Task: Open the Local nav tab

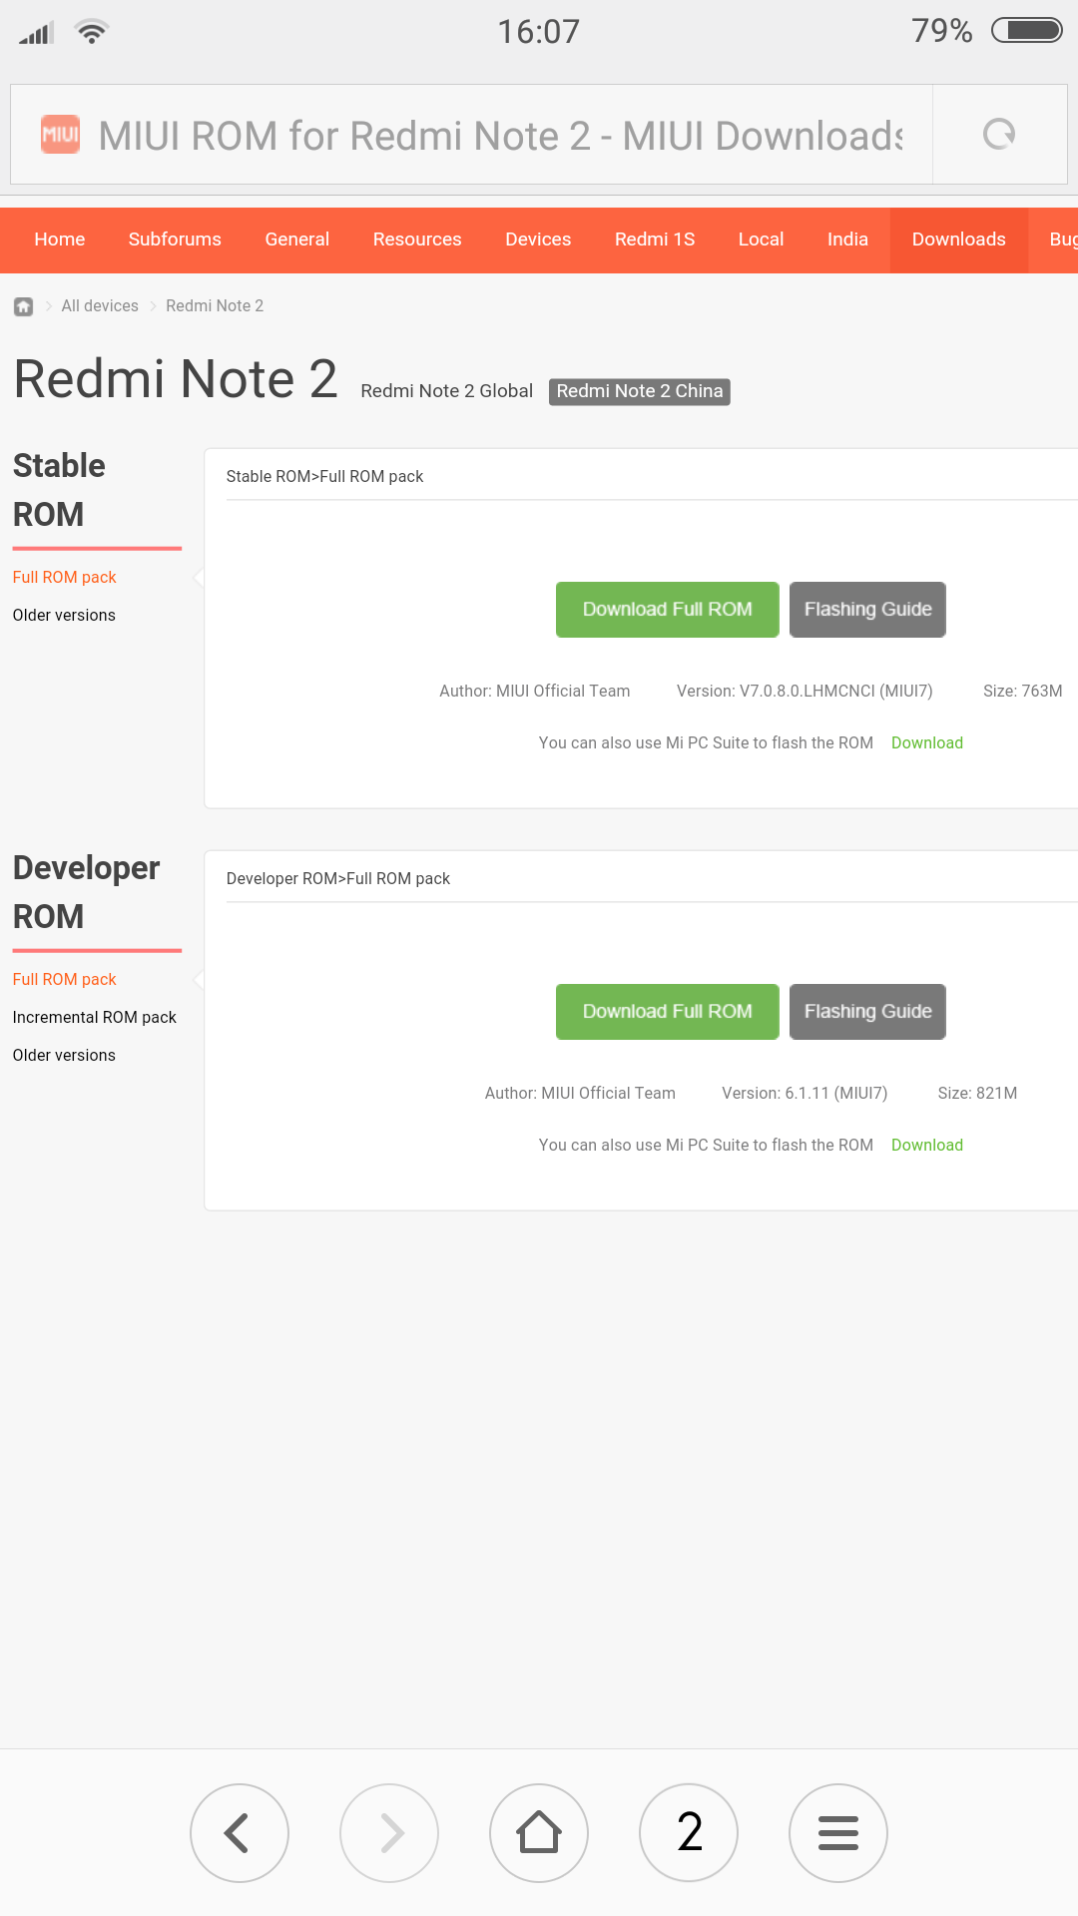Action: tap(761, 239)
